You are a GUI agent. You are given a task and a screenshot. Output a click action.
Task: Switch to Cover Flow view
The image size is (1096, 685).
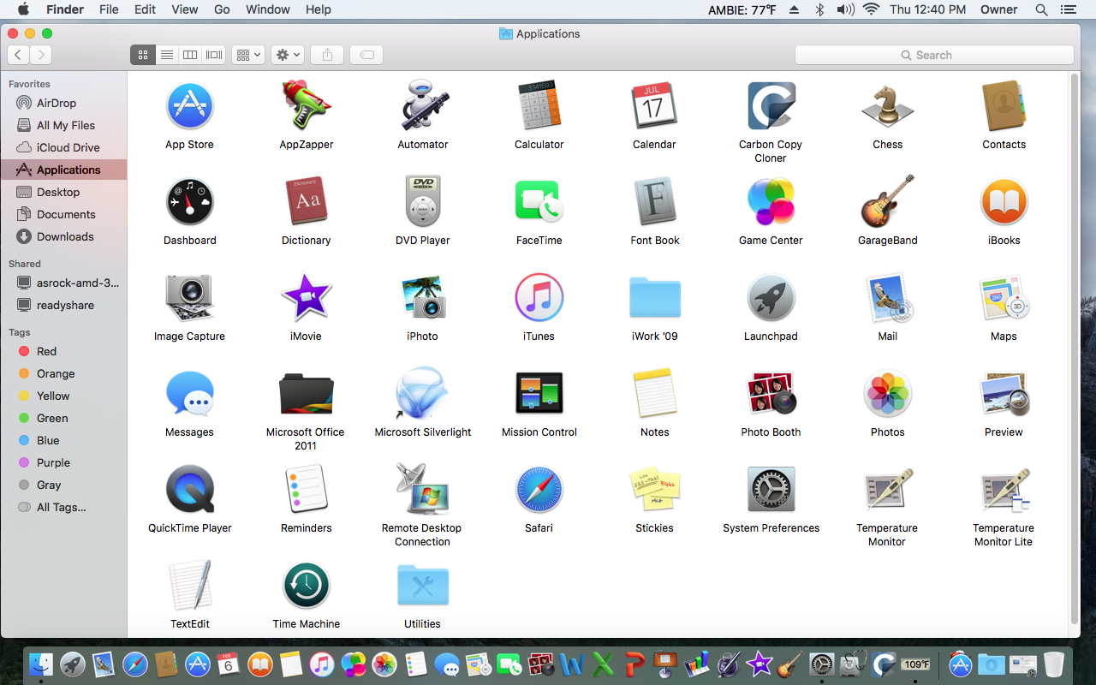point(214,55)
